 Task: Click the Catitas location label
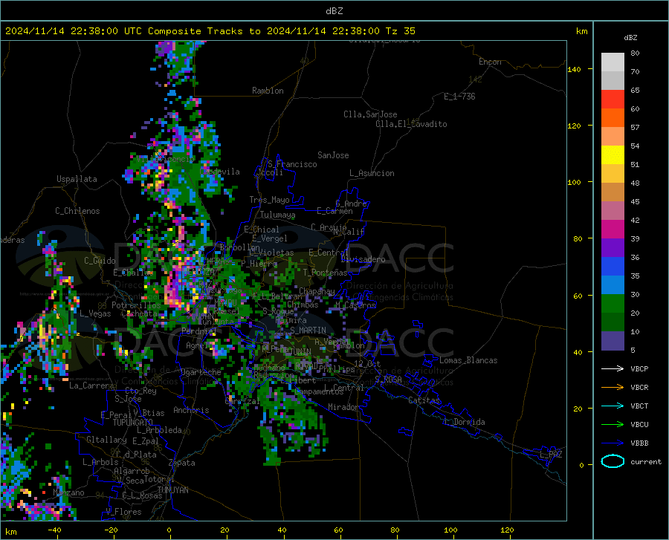pyautogui.click(x=424, y=400)
